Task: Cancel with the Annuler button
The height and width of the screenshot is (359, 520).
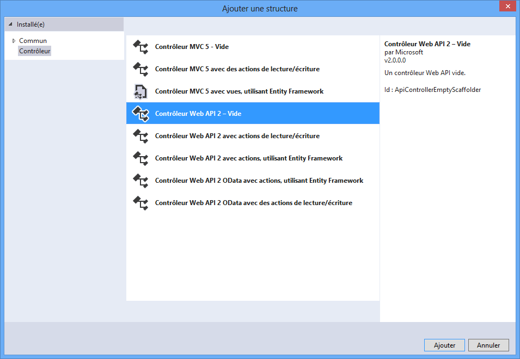Action: click(488, 345)
